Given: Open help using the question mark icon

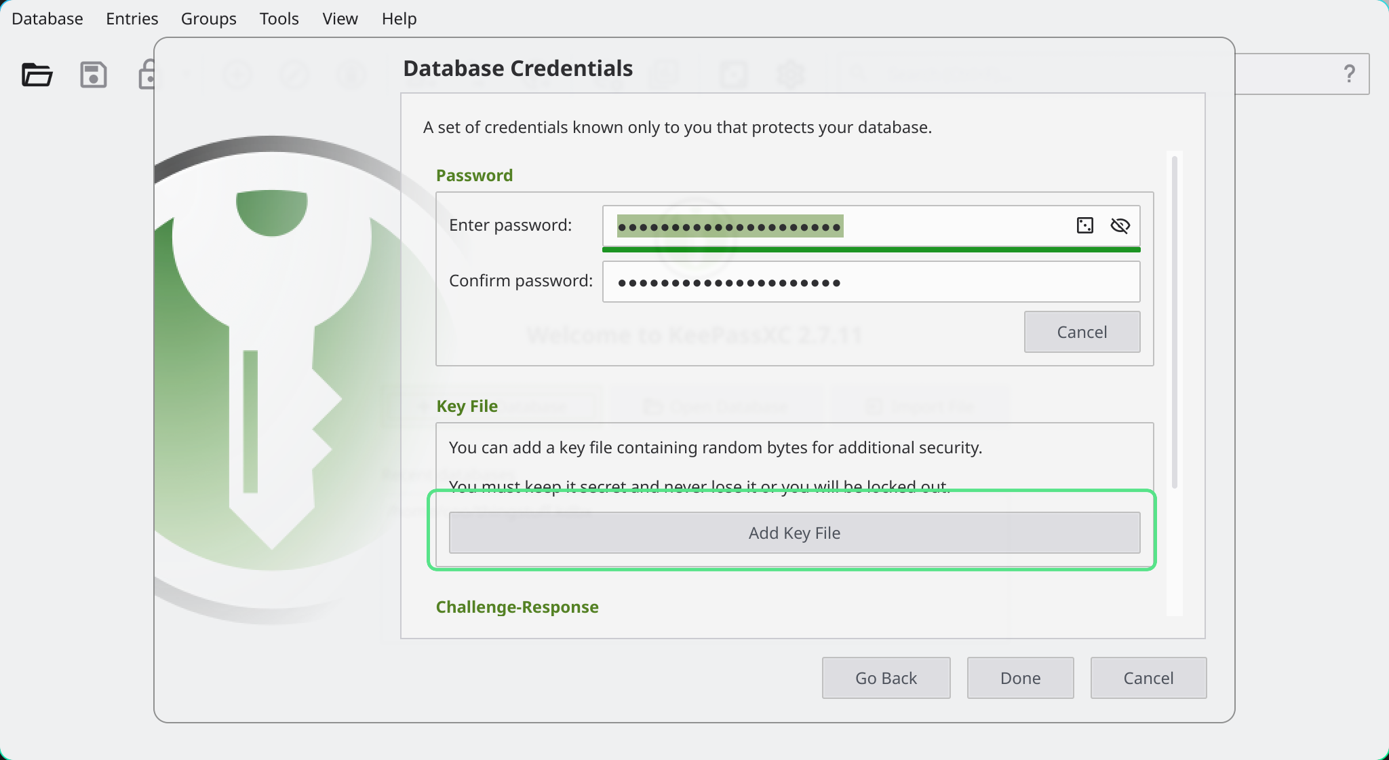Looking at the screenshot, I should [x=1348, y=73].
